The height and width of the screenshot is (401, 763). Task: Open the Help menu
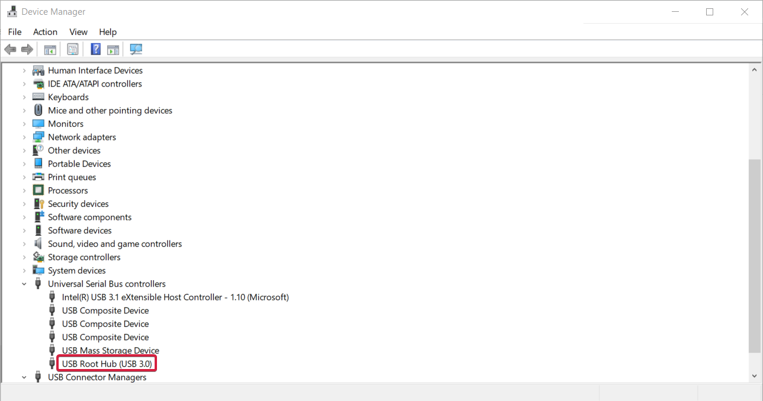click(108, 32)
